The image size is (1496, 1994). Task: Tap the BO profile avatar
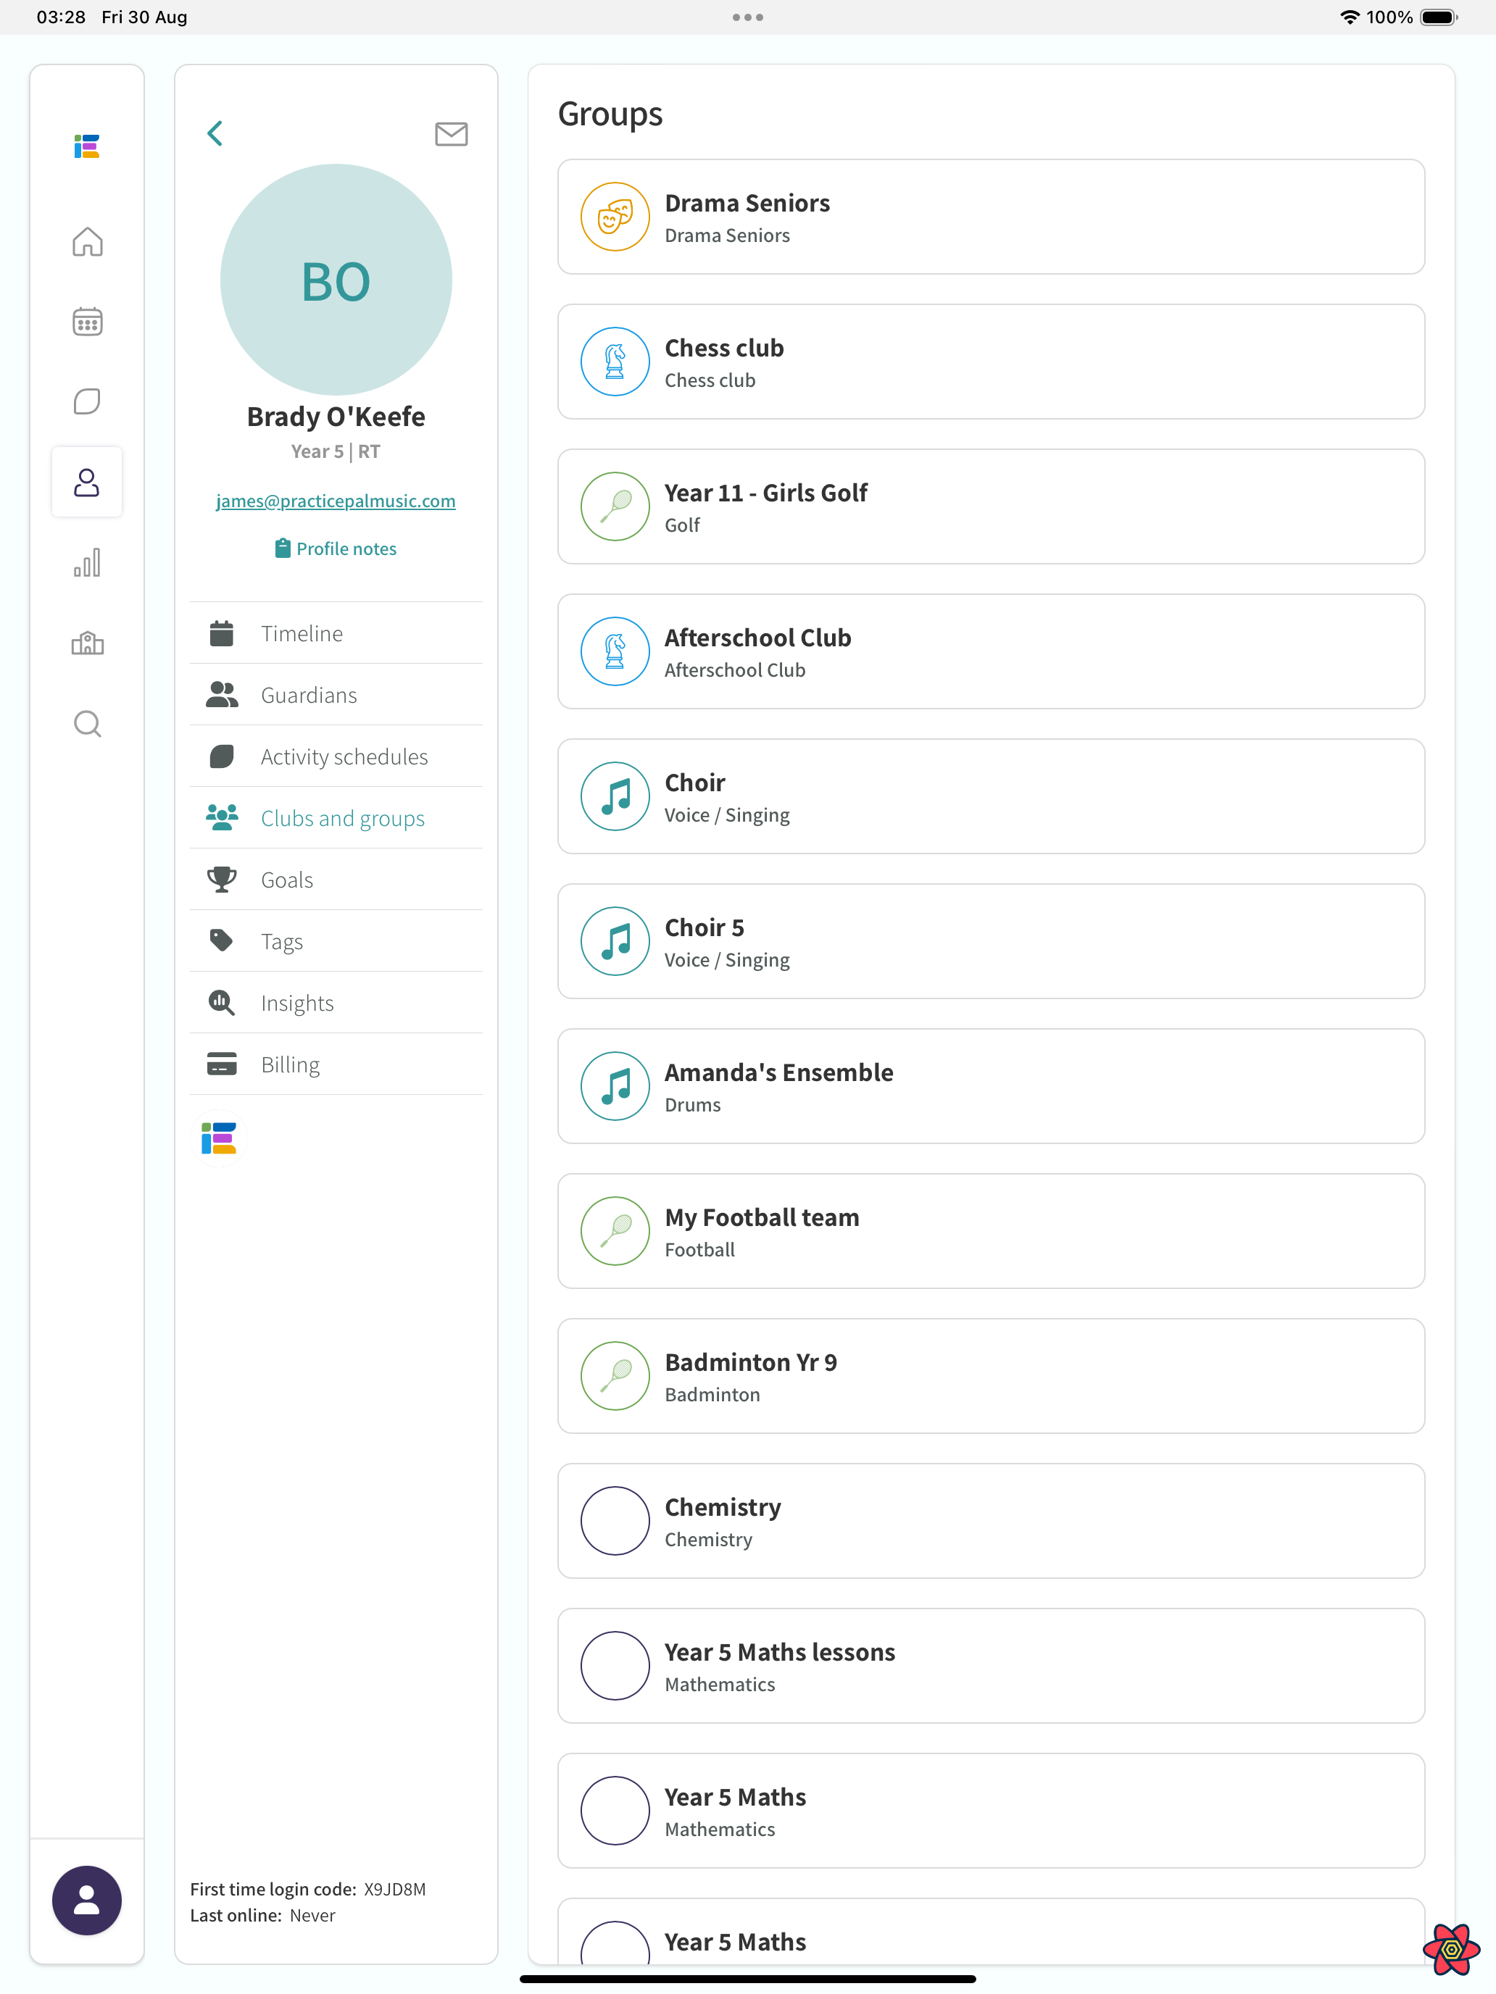tap(336, 280)
